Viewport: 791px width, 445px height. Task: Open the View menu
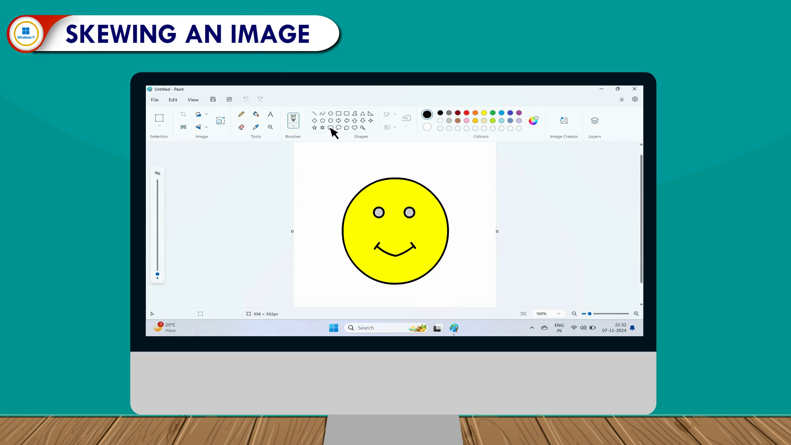tap(193, 100)
